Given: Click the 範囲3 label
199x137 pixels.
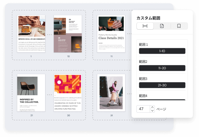Looking at the screenshot, I should [143, 79].
